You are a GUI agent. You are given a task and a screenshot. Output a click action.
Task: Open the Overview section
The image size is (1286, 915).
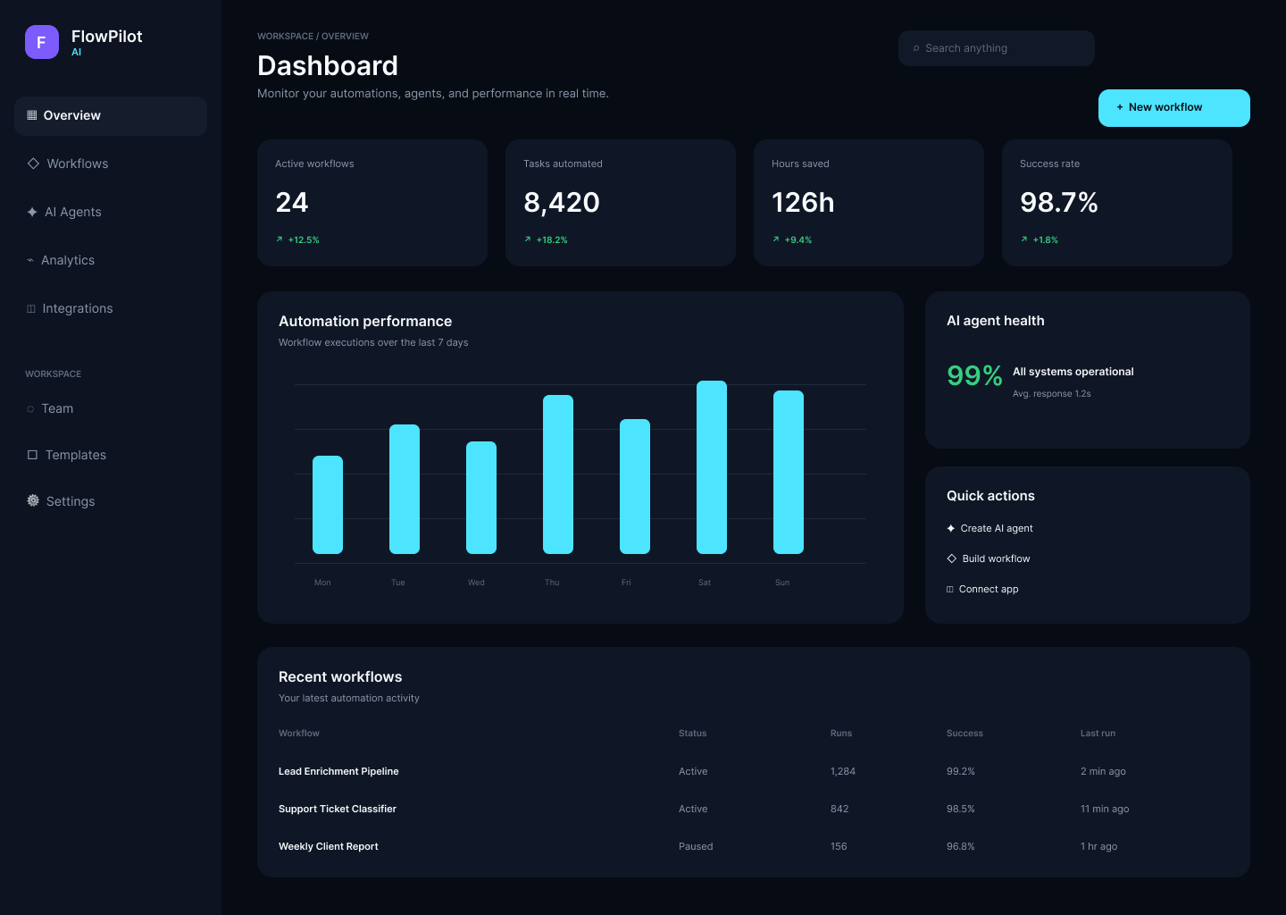[x=111, y=116]
